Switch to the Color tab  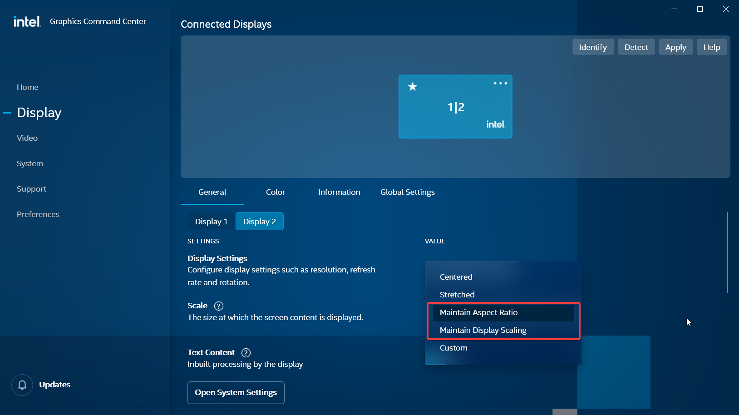(276, 192)
